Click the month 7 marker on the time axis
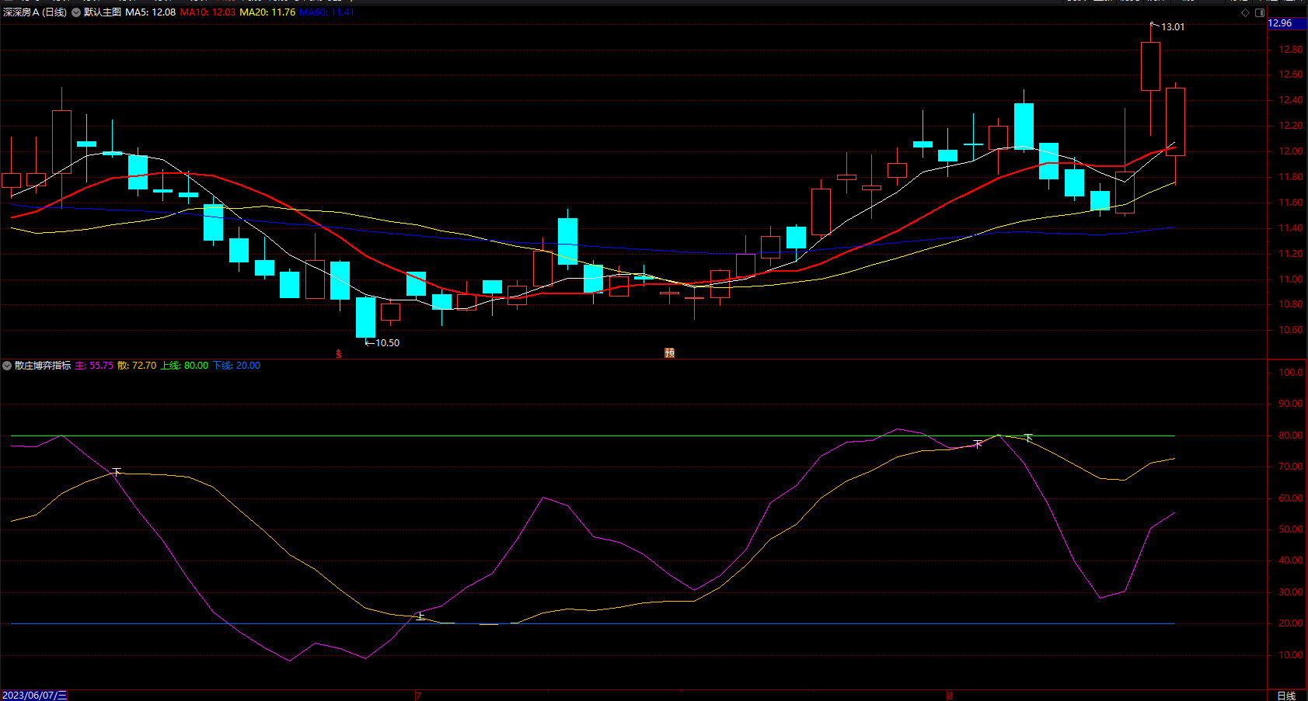Screen dimensions: 1308x701 coord(418,696)
